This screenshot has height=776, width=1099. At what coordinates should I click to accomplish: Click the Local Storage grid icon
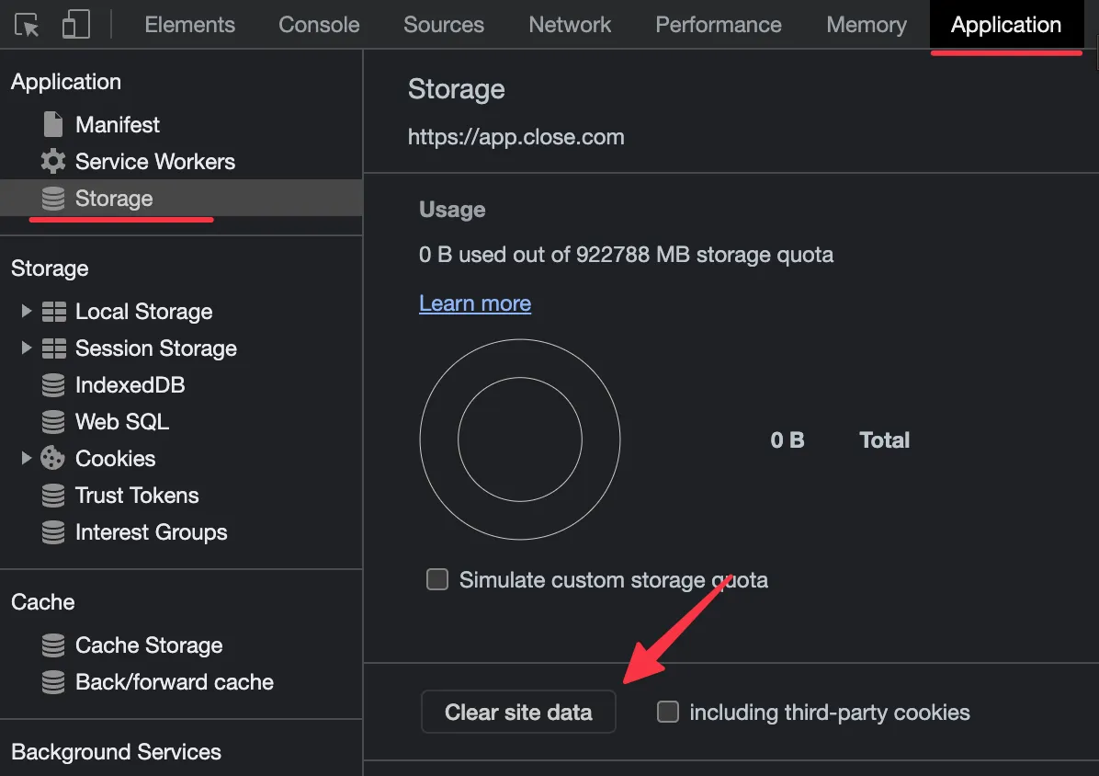pyautogui.click(x=54, y=312)
